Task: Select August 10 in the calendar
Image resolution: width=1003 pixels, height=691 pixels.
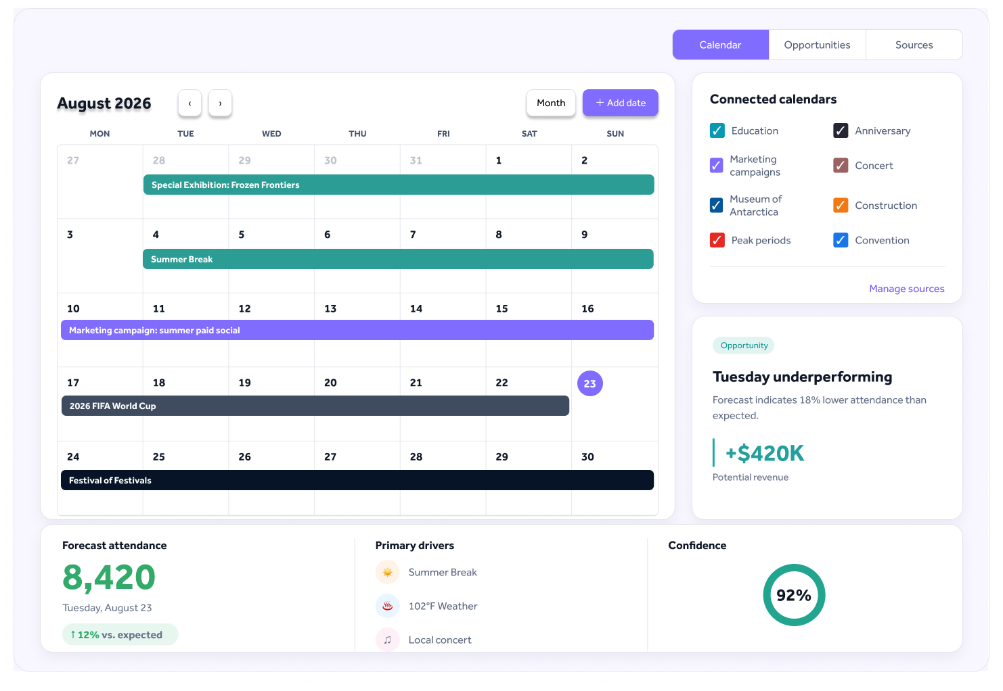Action: 73,308
